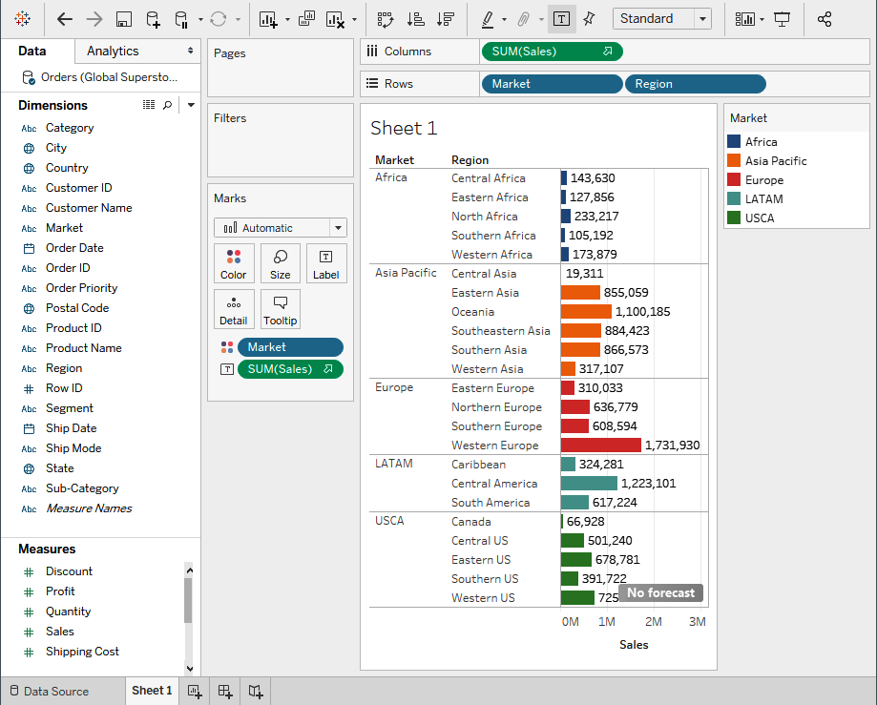Viewport: 877px width, 705px height.
Task: Click the Presentation Mode icon
Action: click(782, 20)
